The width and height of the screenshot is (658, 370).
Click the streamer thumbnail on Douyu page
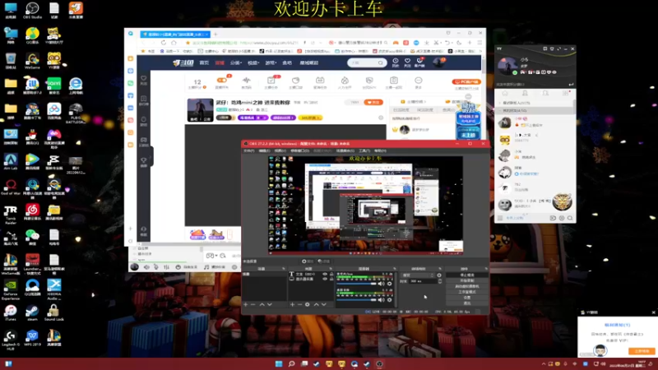pos(200,110)
